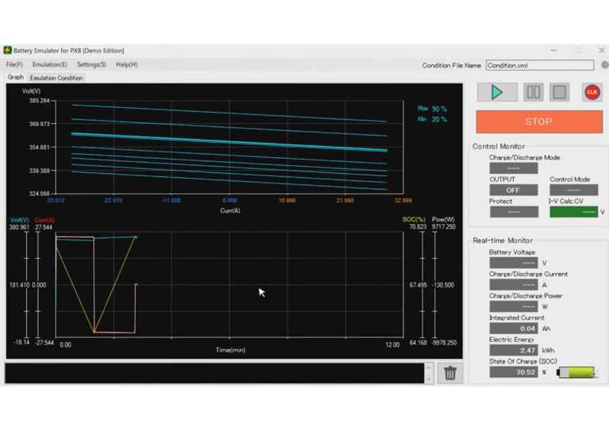Click the Battery Voltage readout field

514,263
